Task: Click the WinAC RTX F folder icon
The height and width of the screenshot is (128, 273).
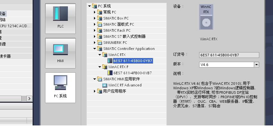Action: point(105,67)
